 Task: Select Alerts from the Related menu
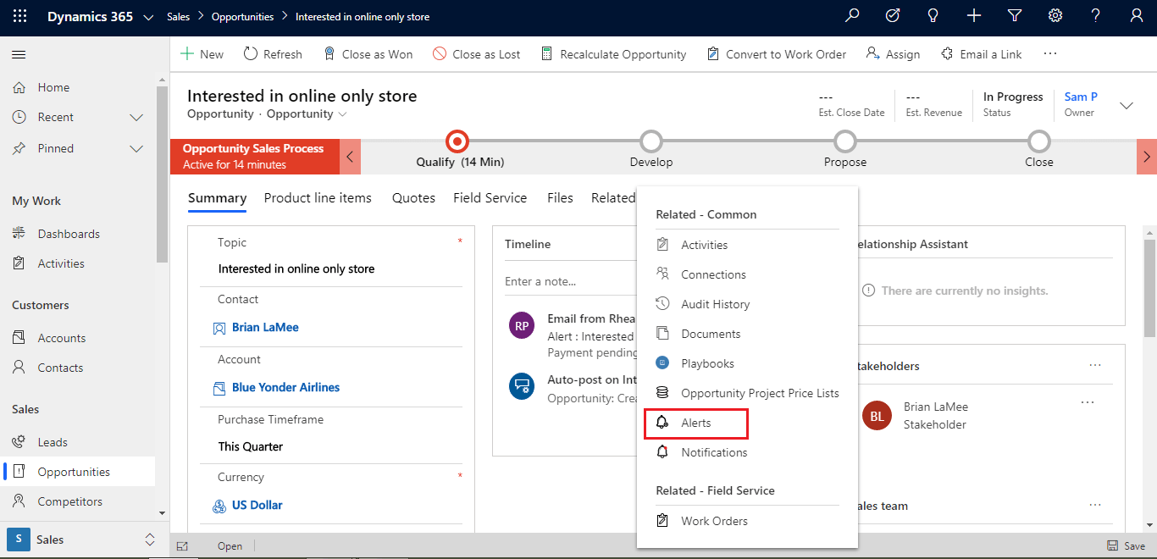[x=695, y=423]
